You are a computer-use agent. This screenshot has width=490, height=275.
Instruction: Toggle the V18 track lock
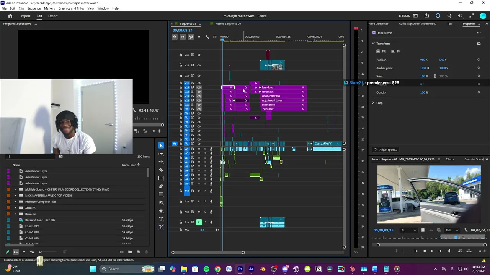[181, 55]
